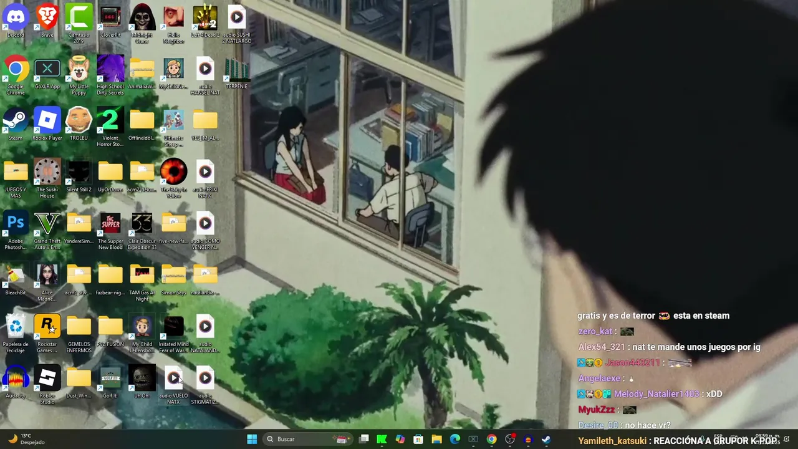Screen dimensions: 798x449
Task: Switch to Chrome in the taskbar
Action: tap(491, 439)
